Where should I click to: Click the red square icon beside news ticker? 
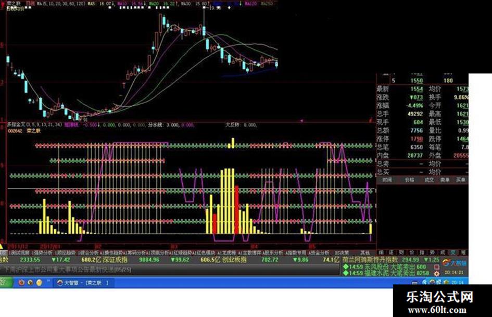click(436, 267)
